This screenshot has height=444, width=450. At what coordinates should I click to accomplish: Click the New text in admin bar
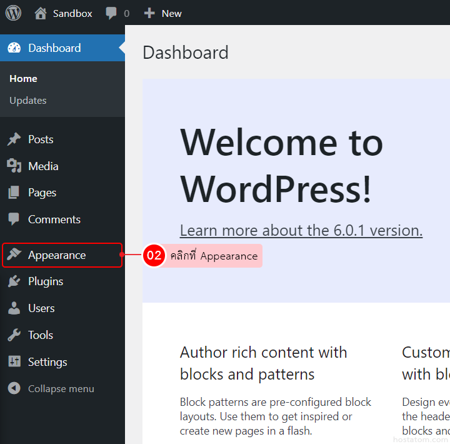pos(172,13)
